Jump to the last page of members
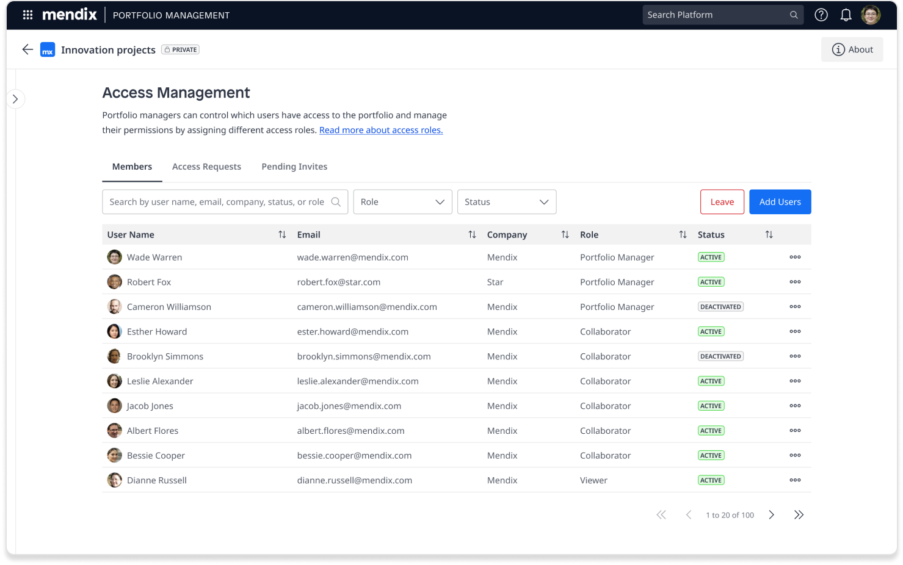 (x=799, y=515)
